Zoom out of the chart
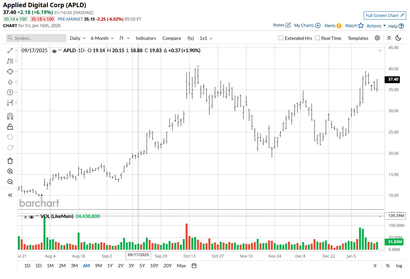Viewport: 410px width, 279px height. point(10,182)
